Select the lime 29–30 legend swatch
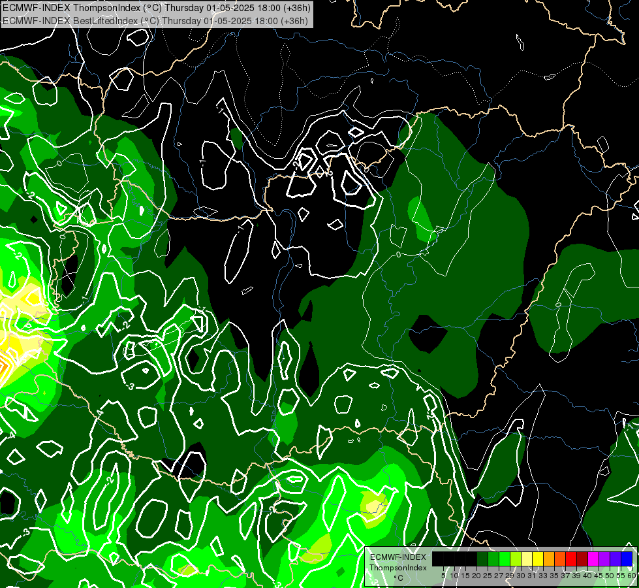 point(516,559)
